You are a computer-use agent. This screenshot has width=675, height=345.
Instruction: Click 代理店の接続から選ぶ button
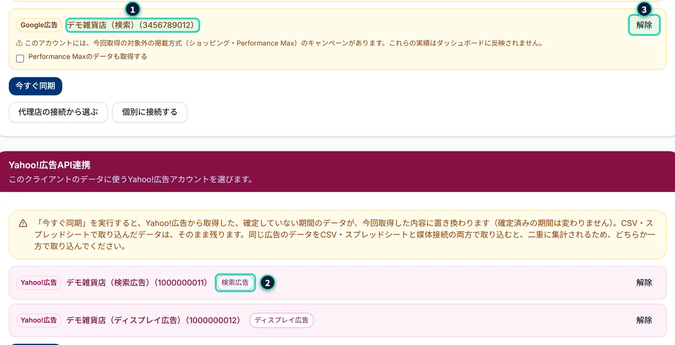(58, 112)
